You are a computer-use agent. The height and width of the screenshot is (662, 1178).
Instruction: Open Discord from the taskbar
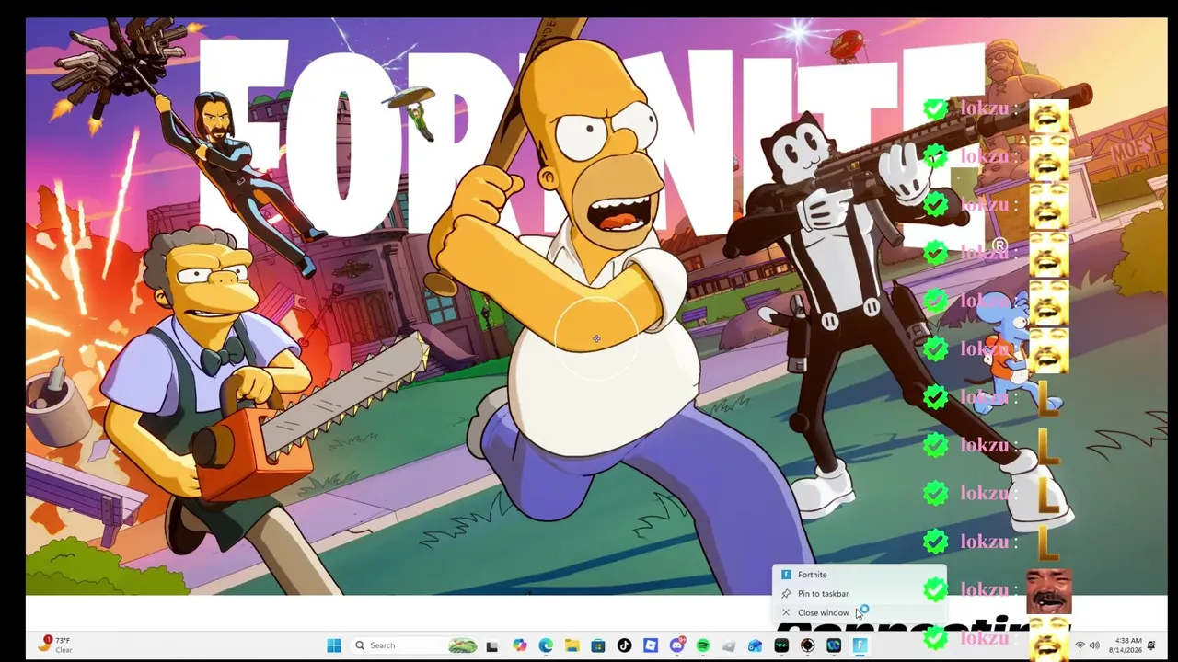(677, 645)
